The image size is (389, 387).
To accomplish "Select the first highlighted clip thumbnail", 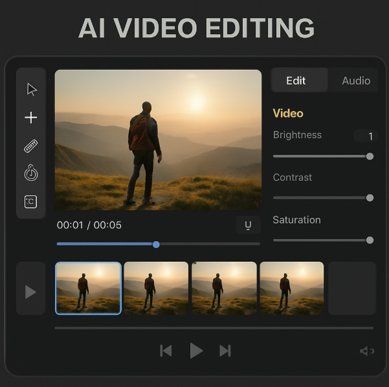I will coord(88,288).
